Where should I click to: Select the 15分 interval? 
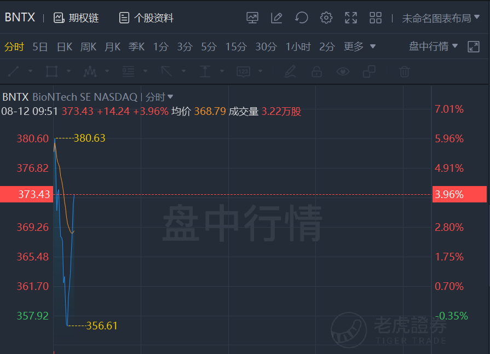coord(236,47)
